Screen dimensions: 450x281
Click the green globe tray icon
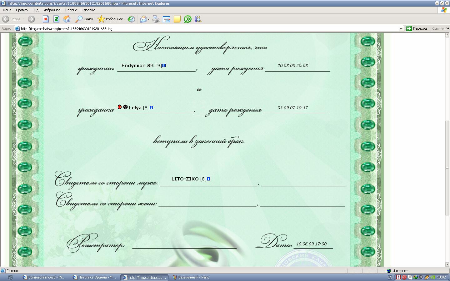pos(415,277)
